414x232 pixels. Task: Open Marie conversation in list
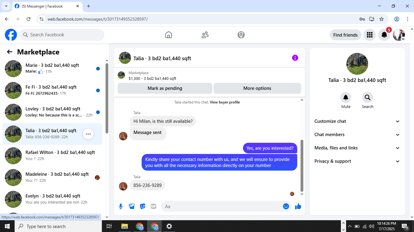coord(52,69)
